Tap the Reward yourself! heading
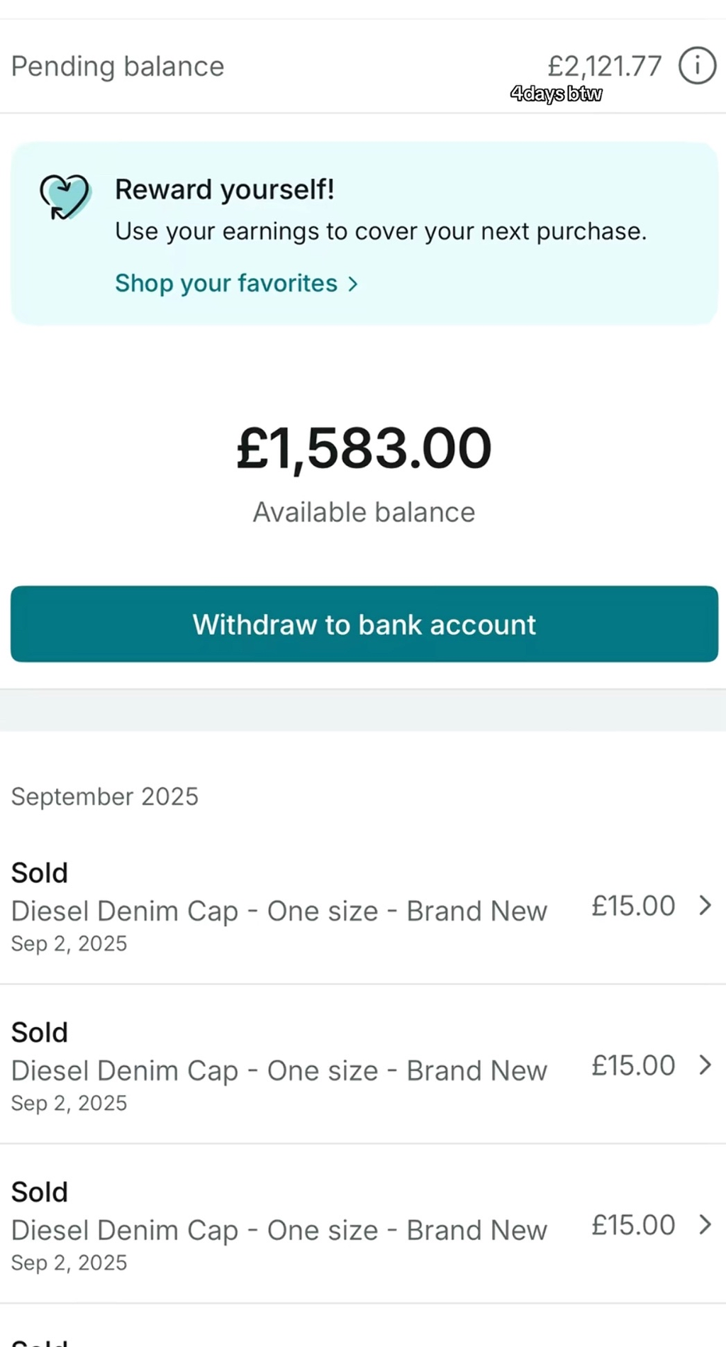726x1347 pixels. (x=225, y=189)
